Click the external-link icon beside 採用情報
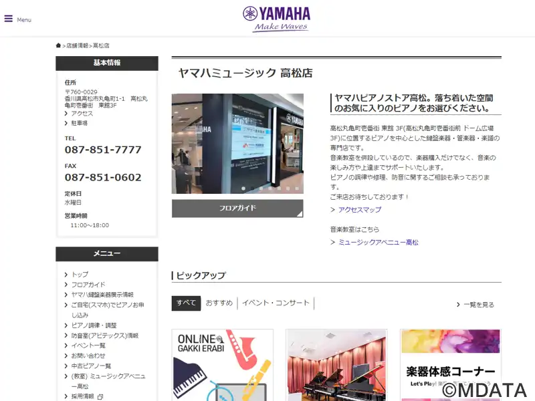Image resolution: width=535 pixels, height=401 pixels. tap(100, 397)
